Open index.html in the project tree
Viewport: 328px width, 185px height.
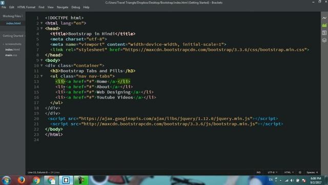click(12, 50)
